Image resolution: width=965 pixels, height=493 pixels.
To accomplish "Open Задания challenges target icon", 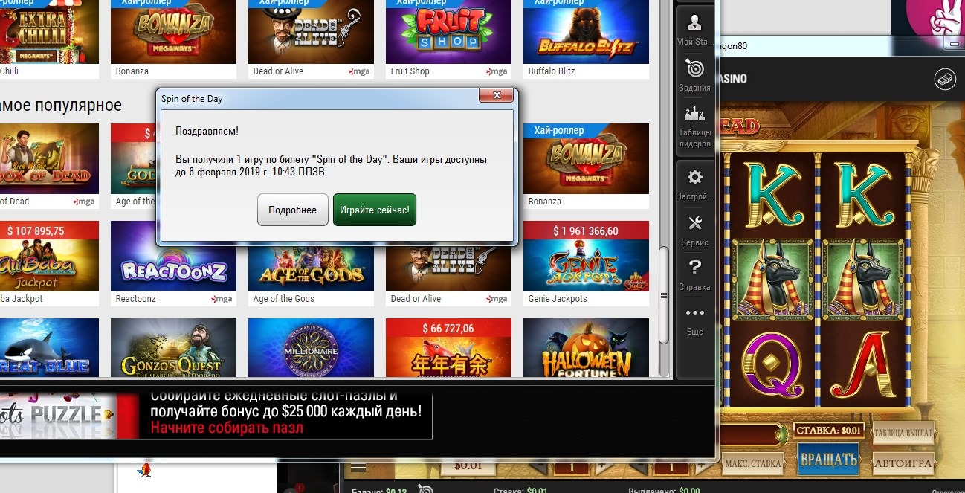I will [694, 68].
